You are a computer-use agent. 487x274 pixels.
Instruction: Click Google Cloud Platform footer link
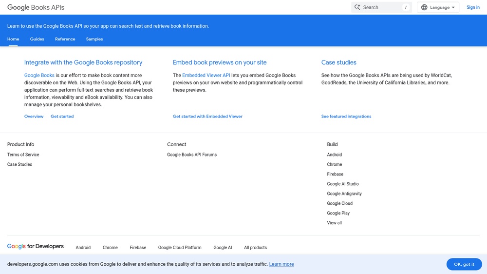pos(180,248)
